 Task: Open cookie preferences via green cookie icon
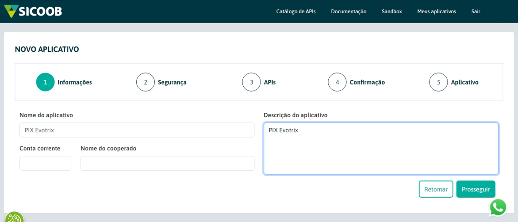[15, 218]
